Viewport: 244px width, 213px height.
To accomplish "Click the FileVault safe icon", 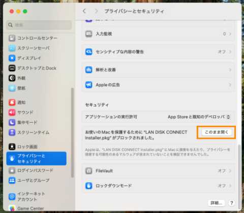I will coord(89,171).
